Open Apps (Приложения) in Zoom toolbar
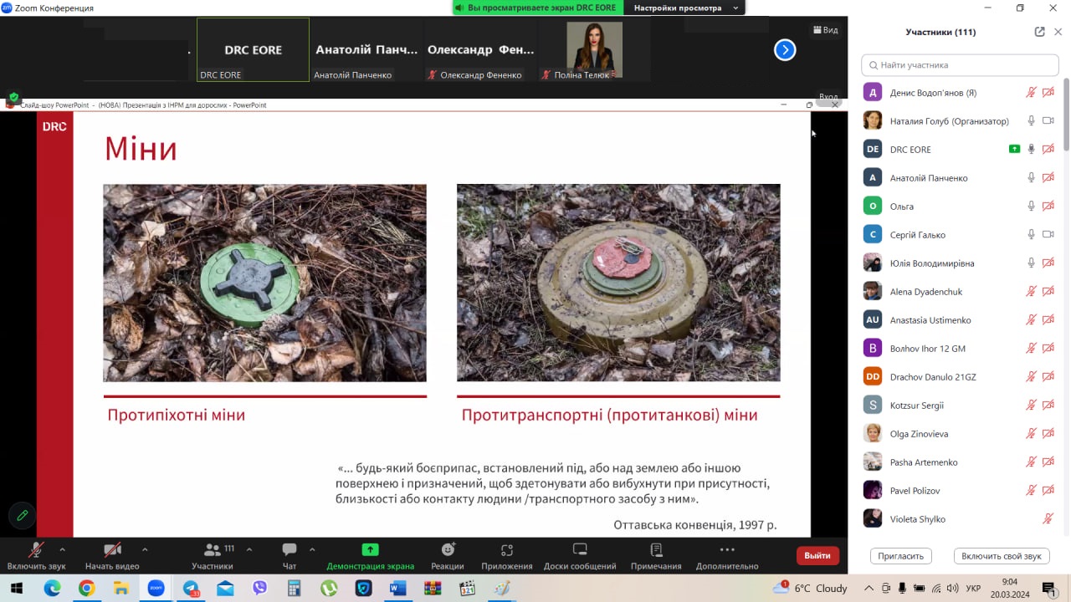 point(506,550)
